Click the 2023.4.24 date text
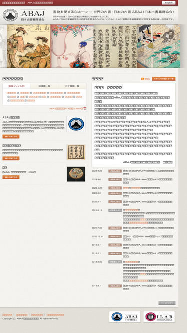The height and width of the screenshot is (333, 187). 97,188
